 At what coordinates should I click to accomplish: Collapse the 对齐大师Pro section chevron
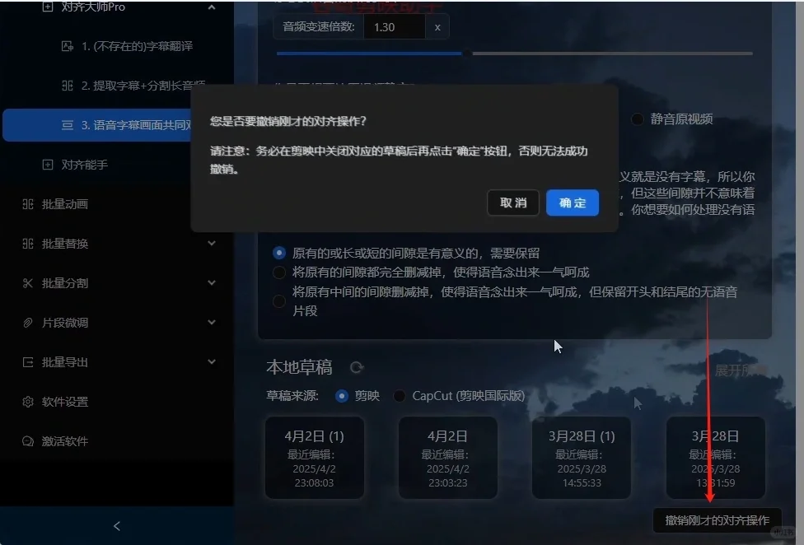[x=212, y=7]
